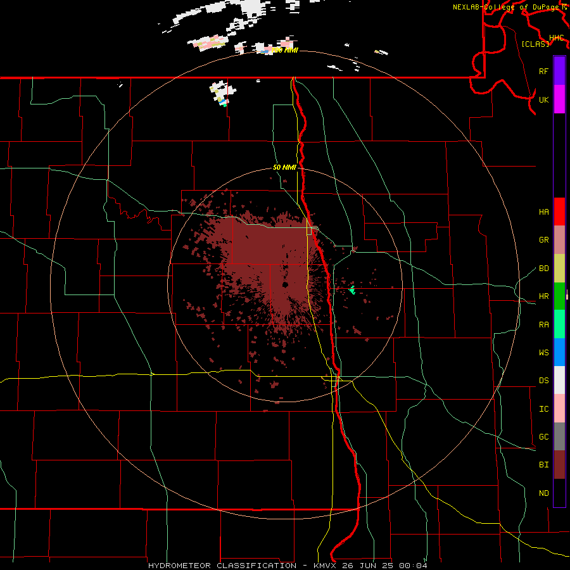The width and height of the screenshot is (570, 570).
Task: Click the 50 NMI range ring label
Action: [x=284, y=167]
